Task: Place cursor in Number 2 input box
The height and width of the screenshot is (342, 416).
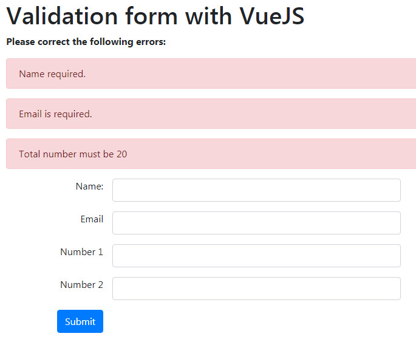Action: point(256,289)
